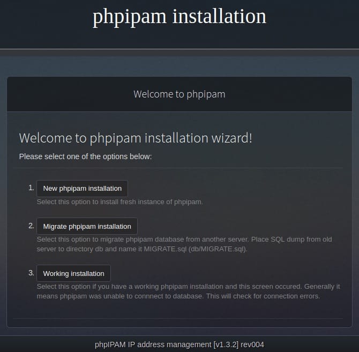Viewport: 359px width, 352px height.
Task: Click the 'Please select one of the options' text
Action: tap(85, 156)
